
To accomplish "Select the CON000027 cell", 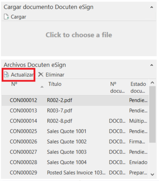I will (x=23, y=152).
